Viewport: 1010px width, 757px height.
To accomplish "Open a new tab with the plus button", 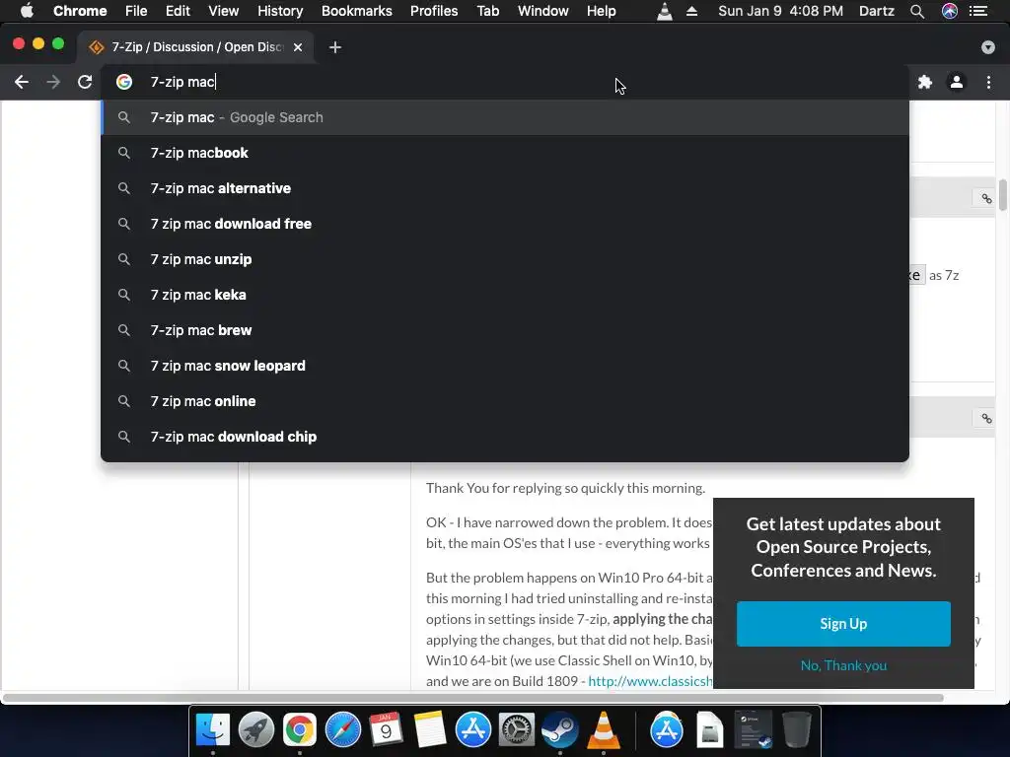I will [x=335, y=47].
